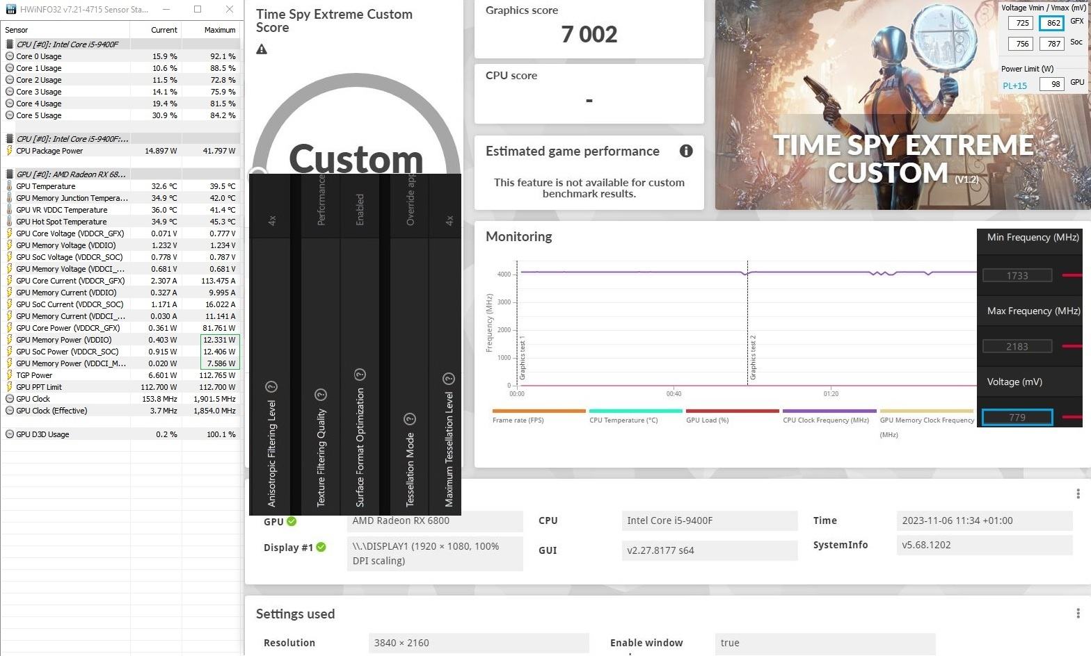
Task: Click the 12.331 W GPU Memory Power maximum
Action: tap(219, 340)
